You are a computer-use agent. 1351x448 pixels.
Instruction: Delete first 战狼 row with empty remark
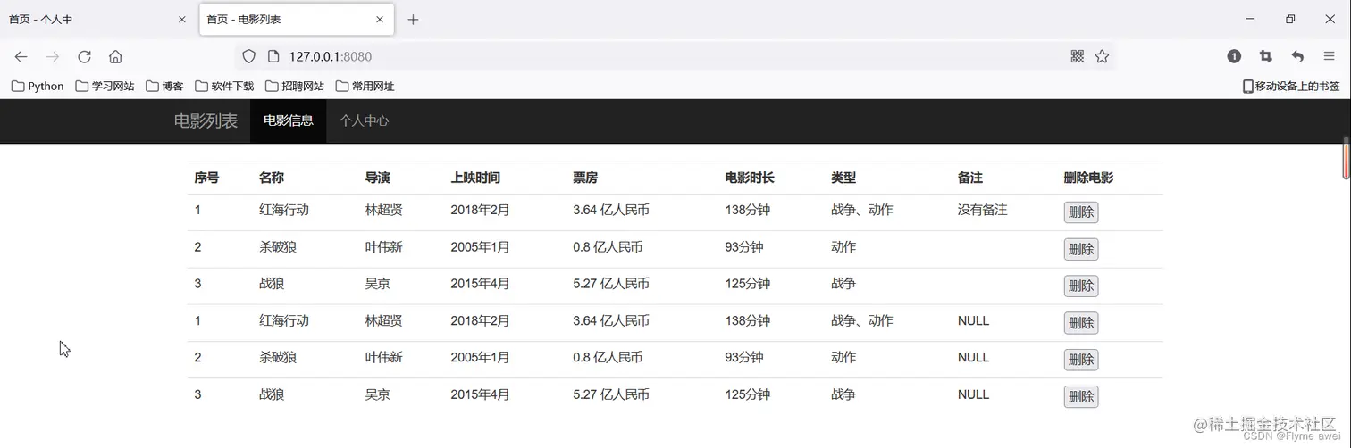pyautogui.click(x=1081, y=286)
